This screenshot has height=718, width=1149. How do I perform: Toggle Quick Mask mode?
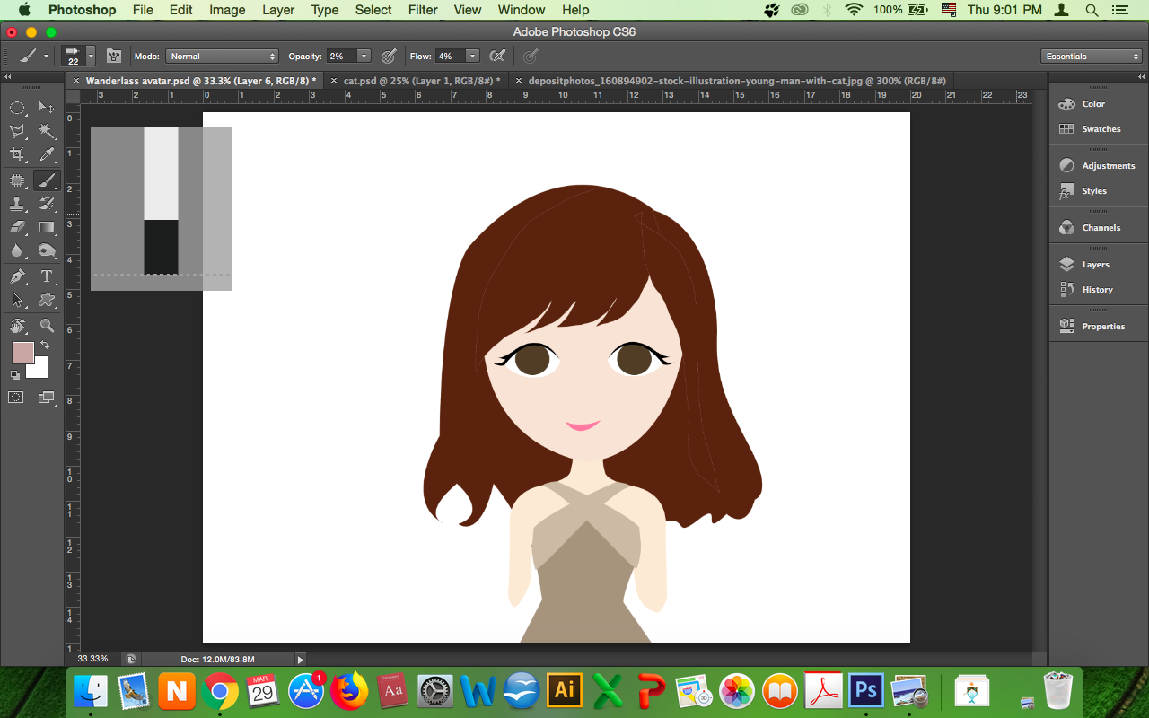[x=16, y=397]
